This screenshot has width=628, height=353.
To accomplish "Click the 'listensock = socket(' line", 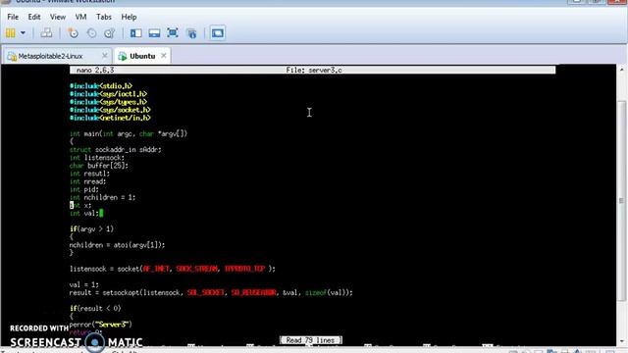I will pos(173,269).
